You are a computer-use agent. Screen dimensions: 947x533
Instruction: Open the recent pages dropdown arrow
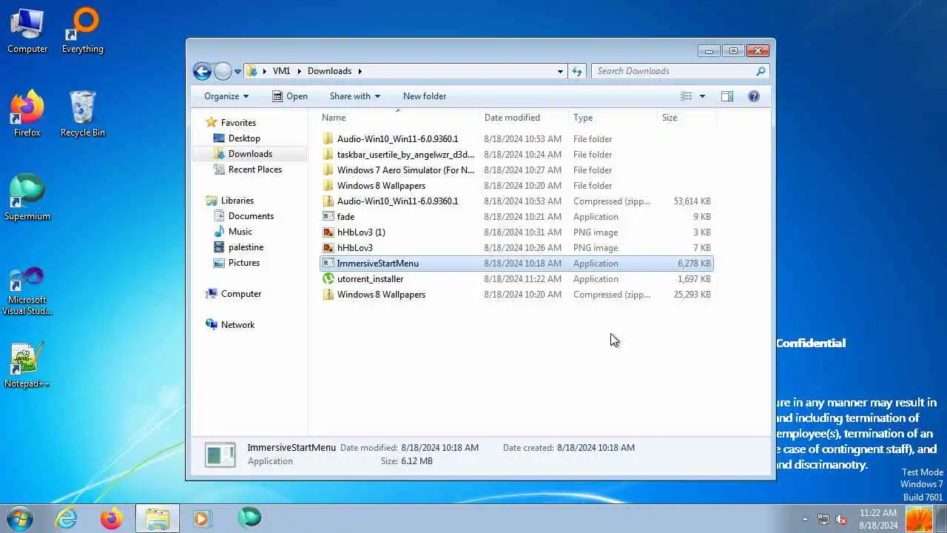click(237, 72)
